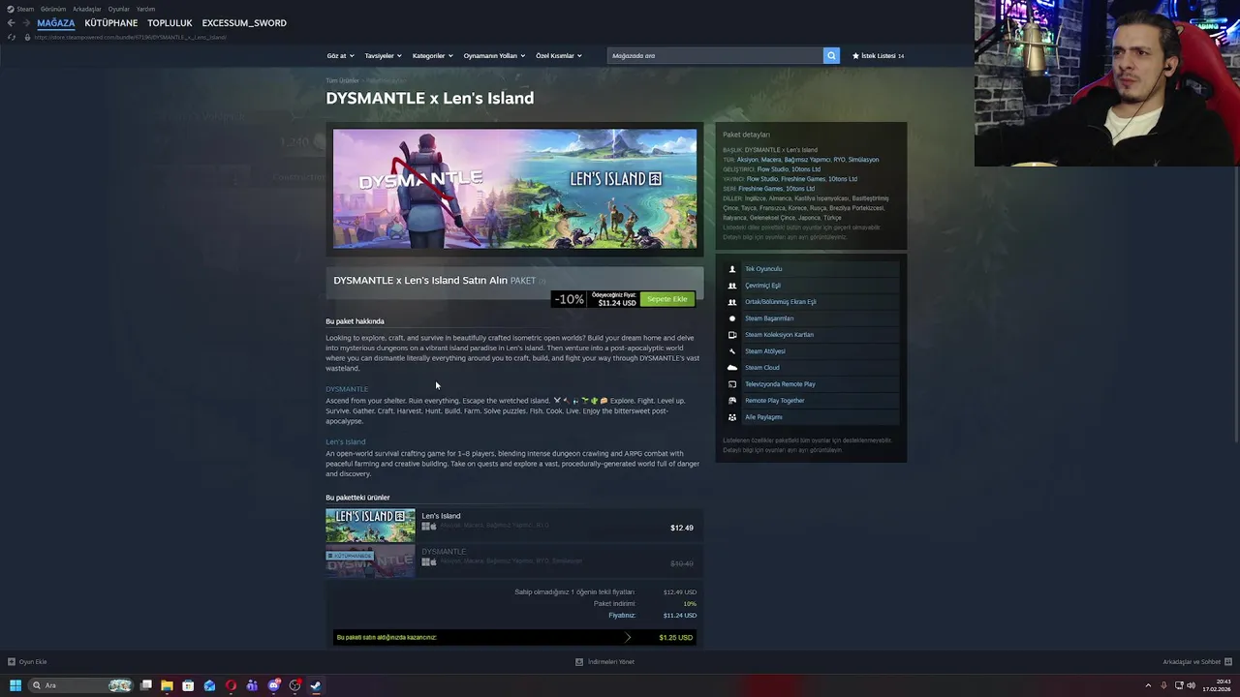Click the DYSMANTLE x Len's Island bundle banner
This screenshot has width=1240, height=697.
coord(514,189)
